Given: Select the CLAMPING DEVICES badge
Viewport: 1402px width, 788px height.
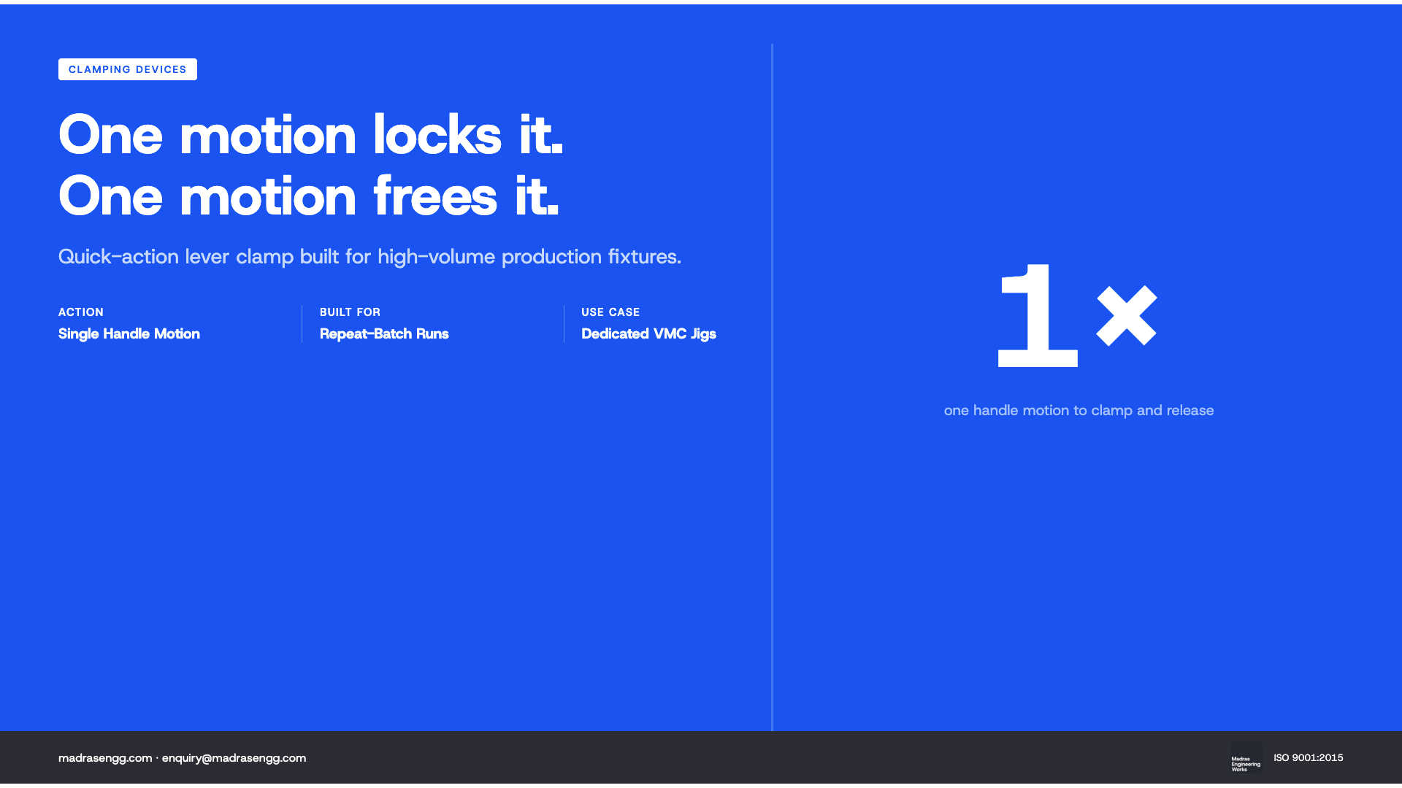Looking at the screenshot, I should [128, 69].
